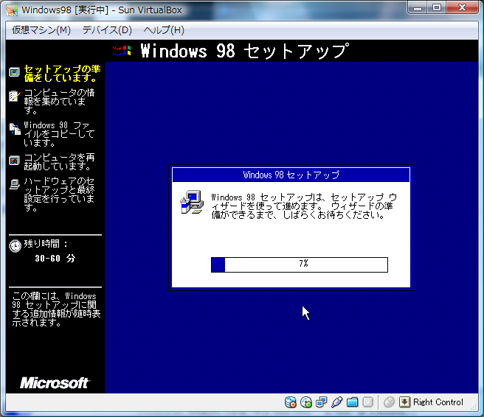Click the dialog title Windows 98 セットアップ
484x417 pixels.
click(x=291, y=175)
